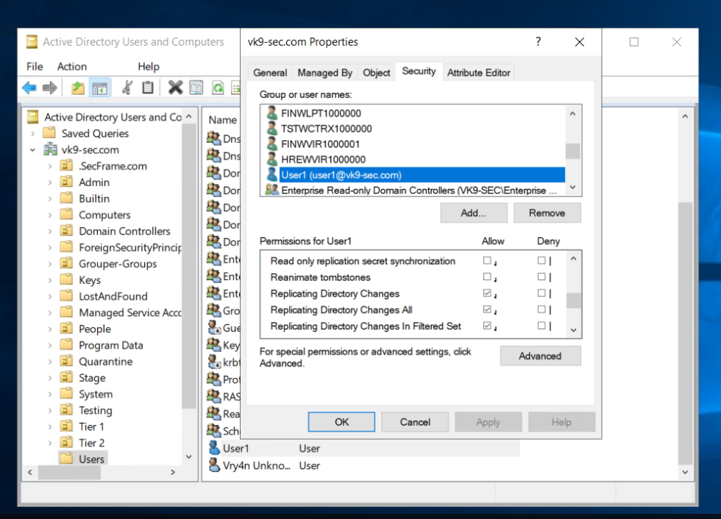The width and height of the screenshot is (721, 519).
Task: Click the Refresh toolbar icon
Action: click(x=218, y=87)
